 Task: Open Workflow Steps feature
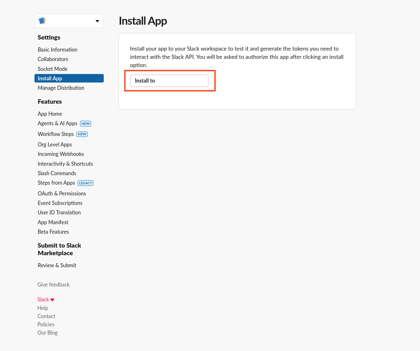click(56, 134)
